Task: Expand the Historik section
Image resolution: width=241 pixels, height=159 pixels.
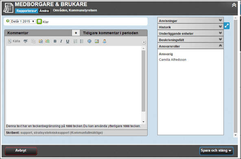Action: (191, 27)
